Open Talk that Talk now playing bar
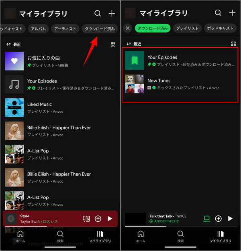Viewport: 241px width, 251px height. [x=180, y=219]
